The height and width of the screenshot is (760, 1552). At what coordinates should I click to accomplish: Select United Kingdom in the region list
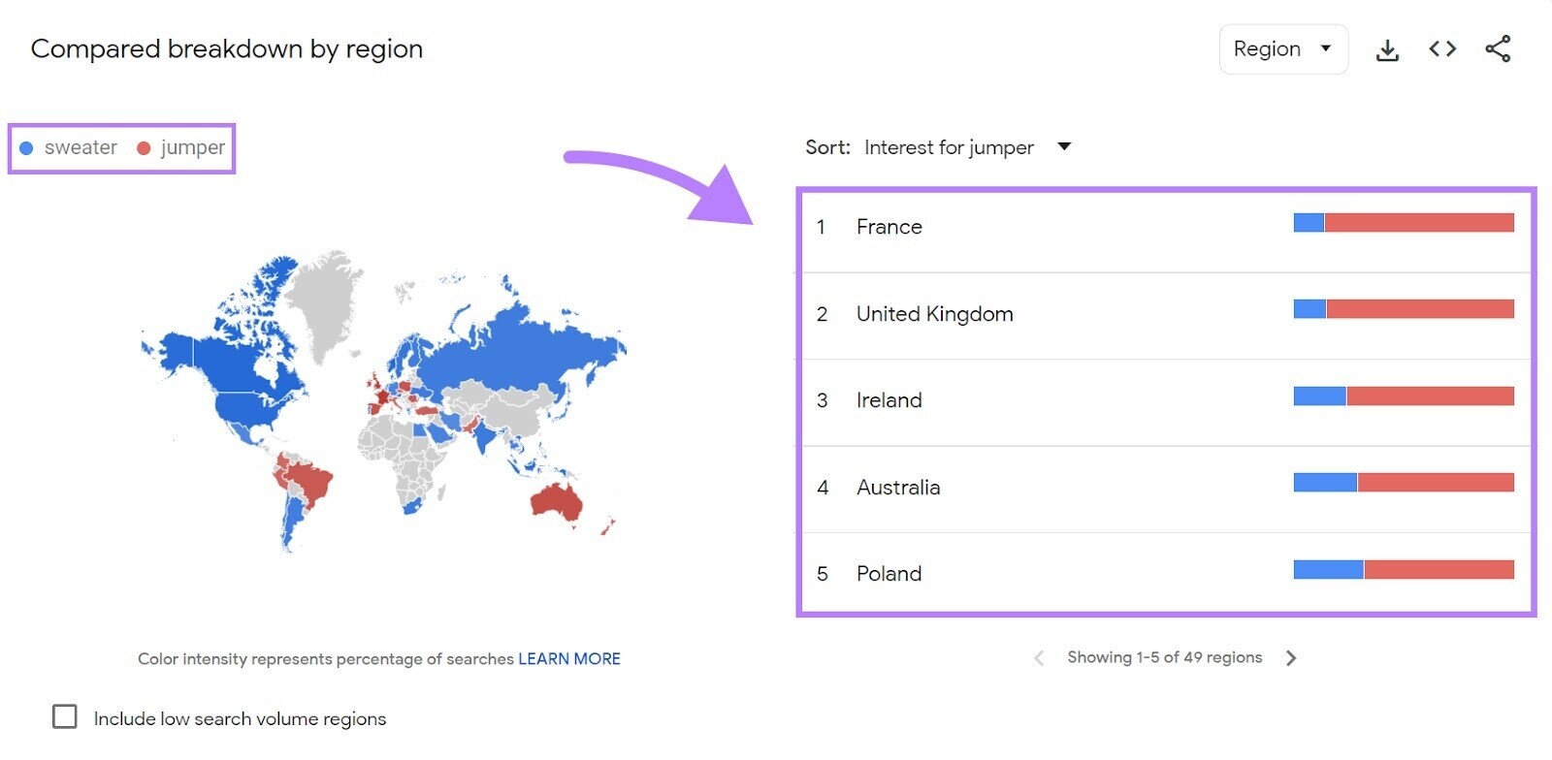tap(934, 313)
